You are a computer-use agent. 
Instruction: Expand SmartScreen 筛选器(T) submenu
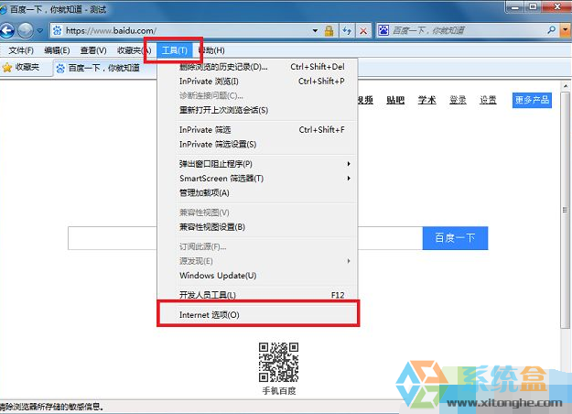click(x=257, y=179)
